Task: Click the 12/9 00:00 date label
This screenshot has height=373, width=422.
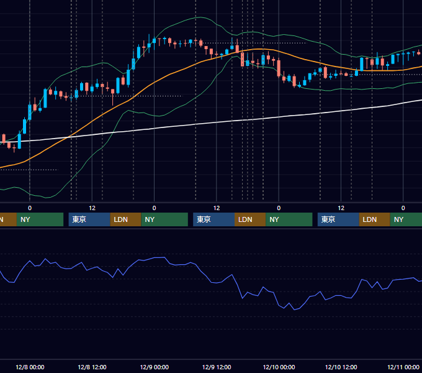Action: [154, 367]
